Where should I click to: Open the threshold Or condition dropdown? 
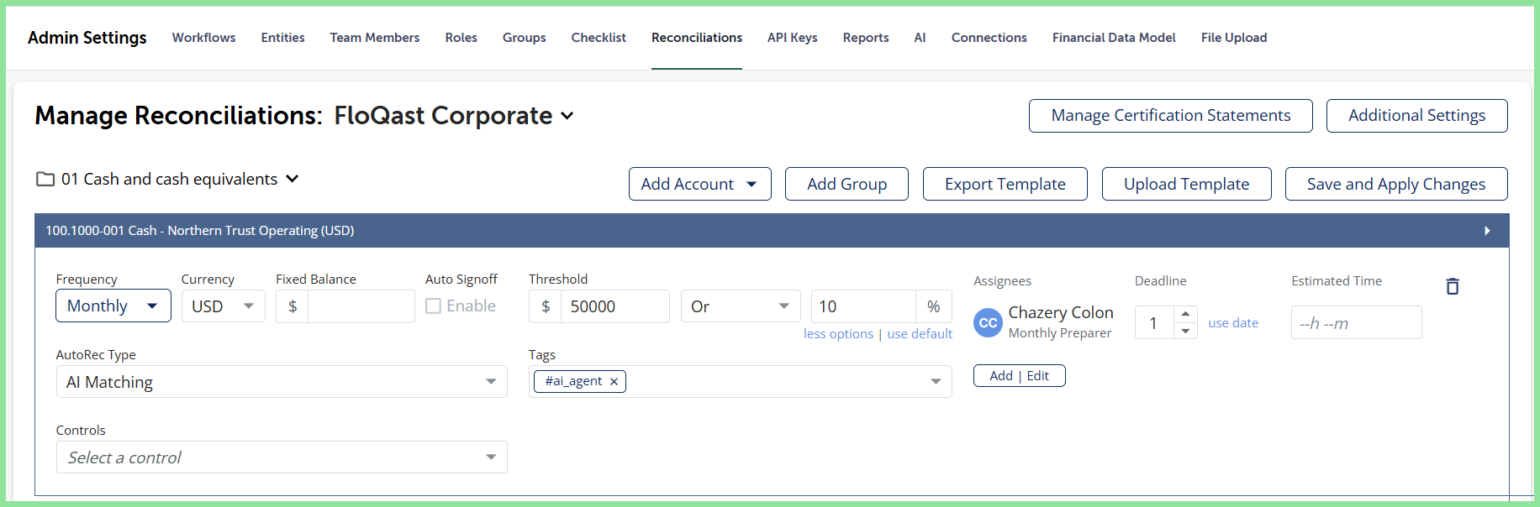tap(740, 306)
